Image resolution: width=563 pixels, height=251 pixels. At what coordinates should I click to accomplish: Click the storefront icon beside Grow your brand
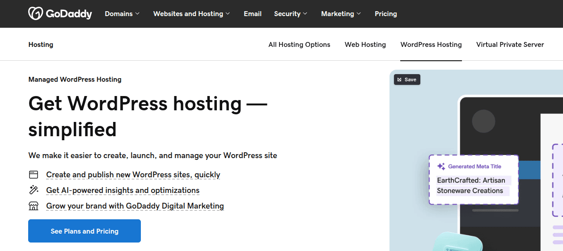34,206
